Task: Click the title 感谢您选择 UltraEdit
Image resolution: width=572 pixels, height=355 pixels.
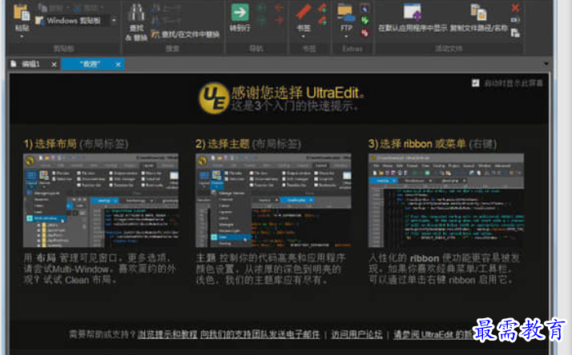Action: tap(298, 93)
